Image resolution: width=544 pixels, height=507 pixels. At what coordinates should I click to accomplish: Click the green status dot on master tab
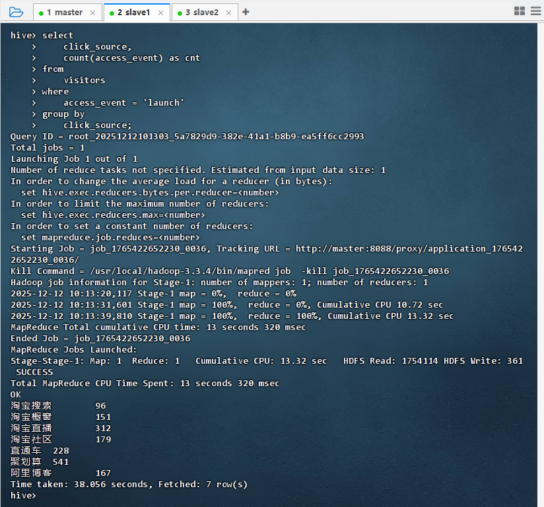pos(42,13)
